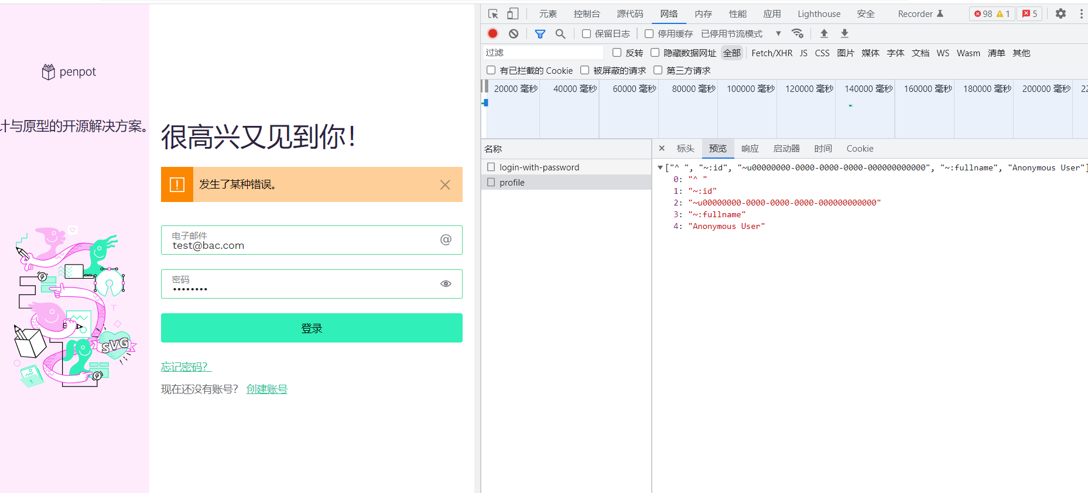The height and width of the screenshot is (493, 1088).
Task: Filter requests by Fetch/XHR
Action: (772, 53)
